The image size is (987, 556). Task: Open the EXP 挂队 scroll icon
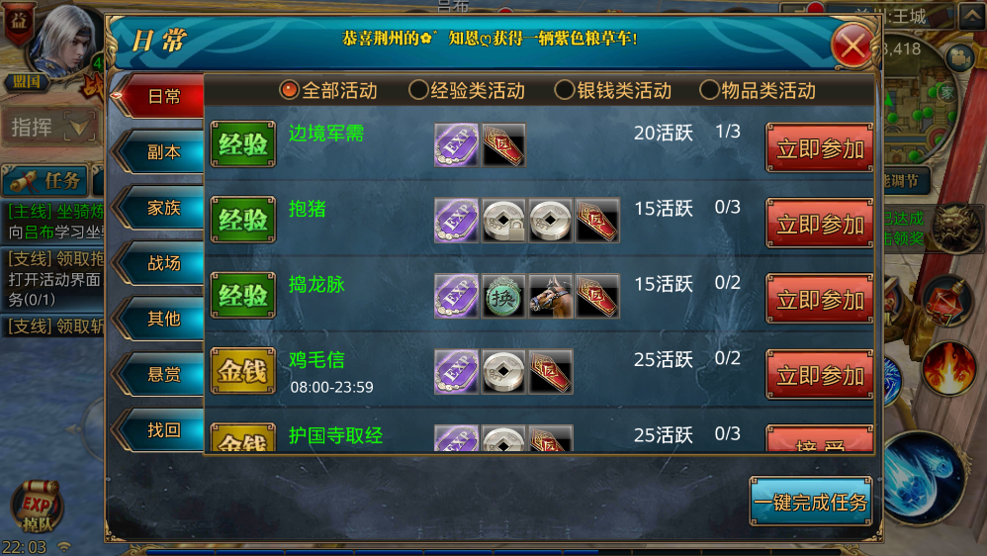tap(37, 507)
